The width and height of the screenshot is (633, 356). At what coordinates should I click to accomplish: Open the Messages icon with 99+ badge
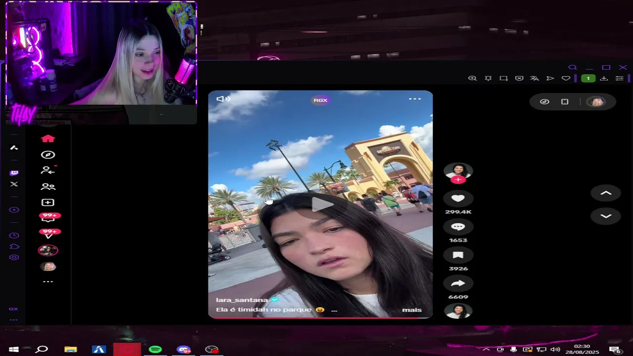[x=49, y=218]
